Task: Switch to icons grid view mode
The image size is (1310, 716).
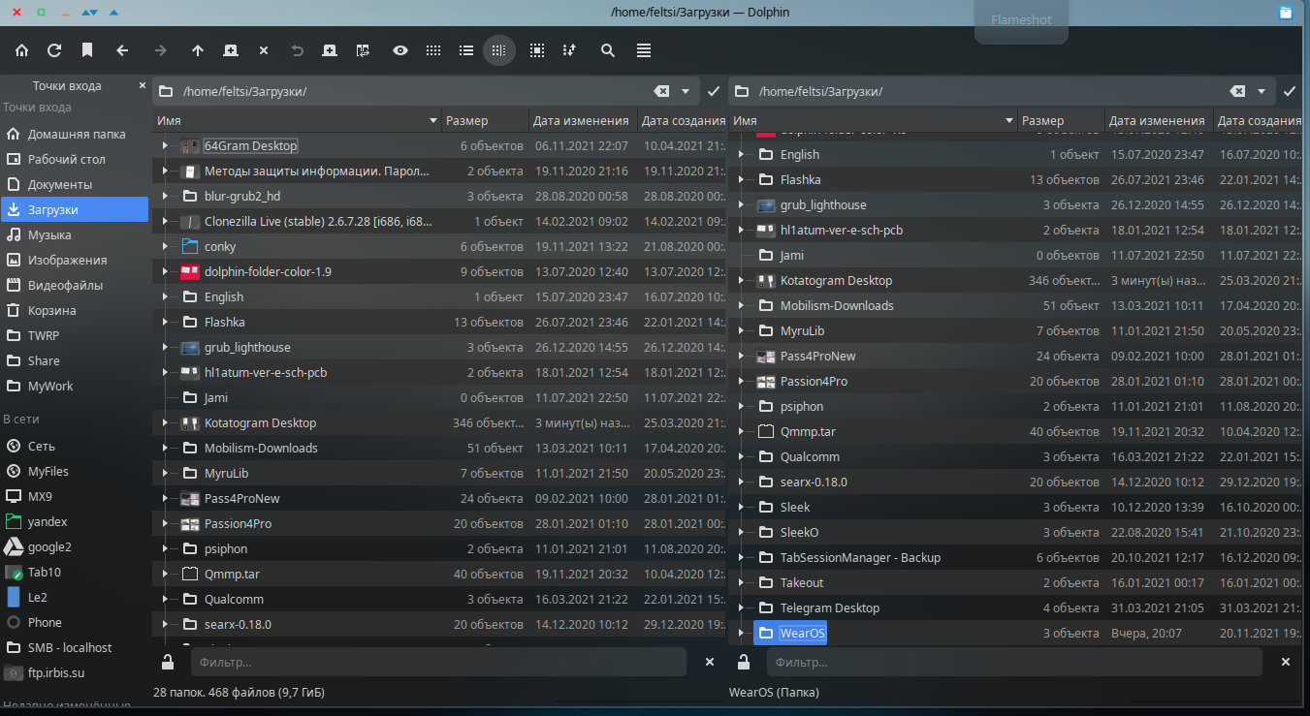Action: pyautogui.click(x=433, y=50)
